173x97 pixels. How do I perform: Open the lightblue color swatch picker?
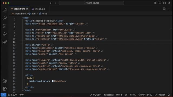[x=53, y=81]
